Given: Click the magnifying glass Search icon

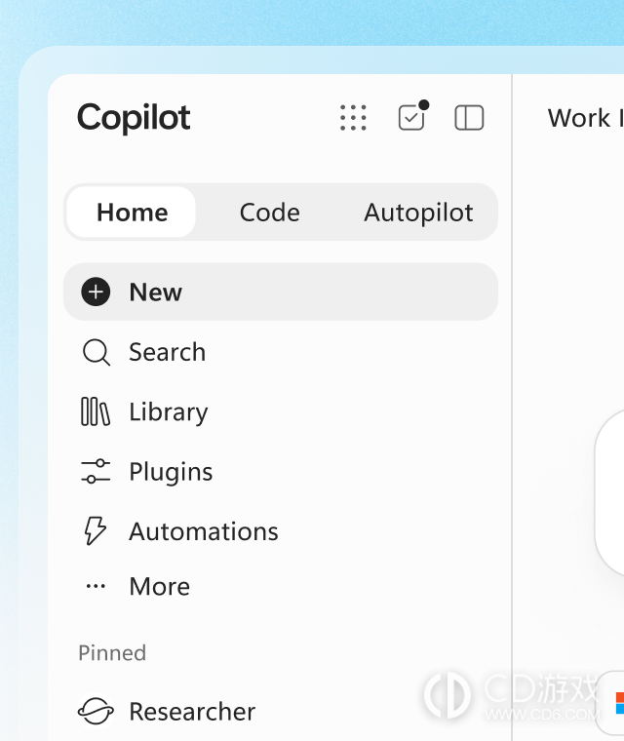Looking at the screenshot, I should coord(96,352).
